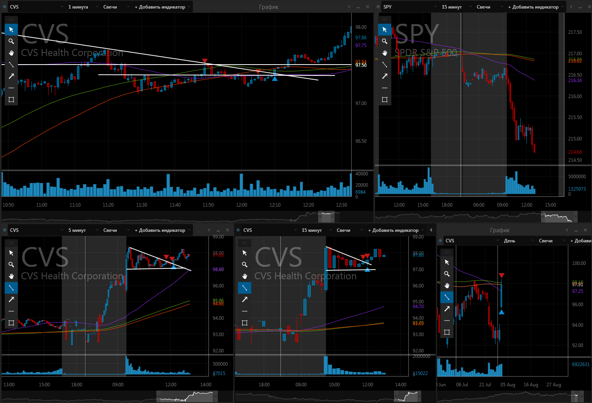Toggle the link circle in CVS daily chart header
The width and height of the screenshot is (592, 403).
point(440,241)
